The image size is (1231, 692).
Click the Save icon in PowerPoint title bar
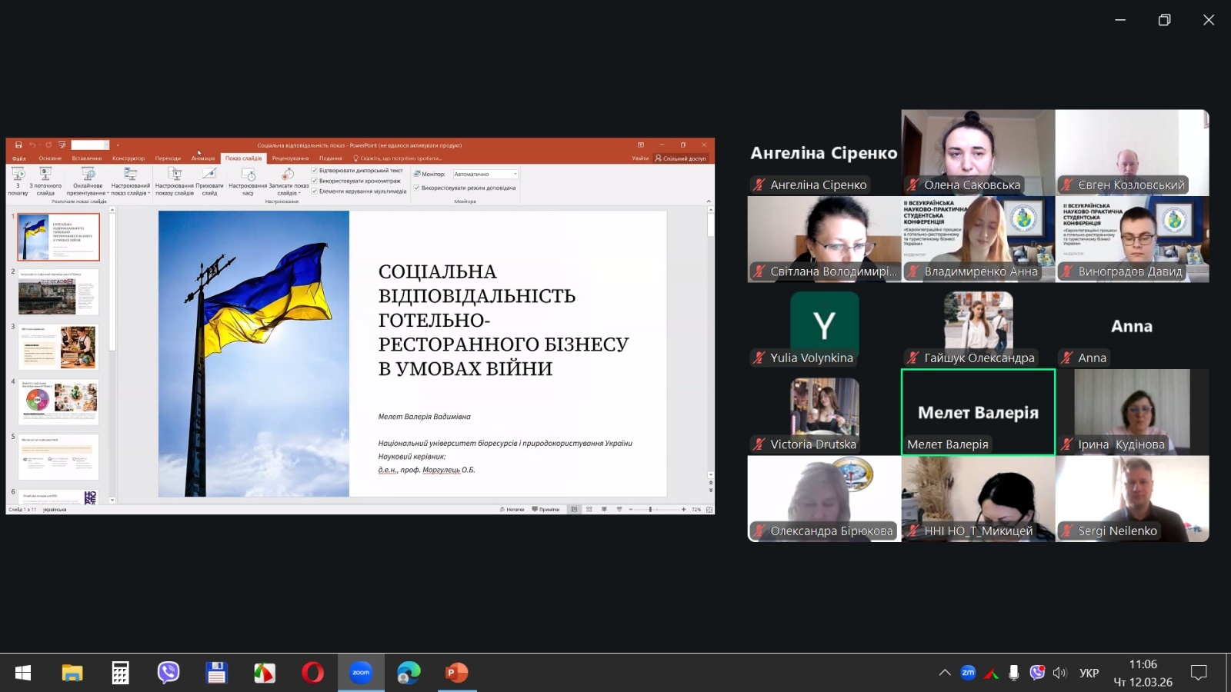pyautogui.click(x=18, y=145)
